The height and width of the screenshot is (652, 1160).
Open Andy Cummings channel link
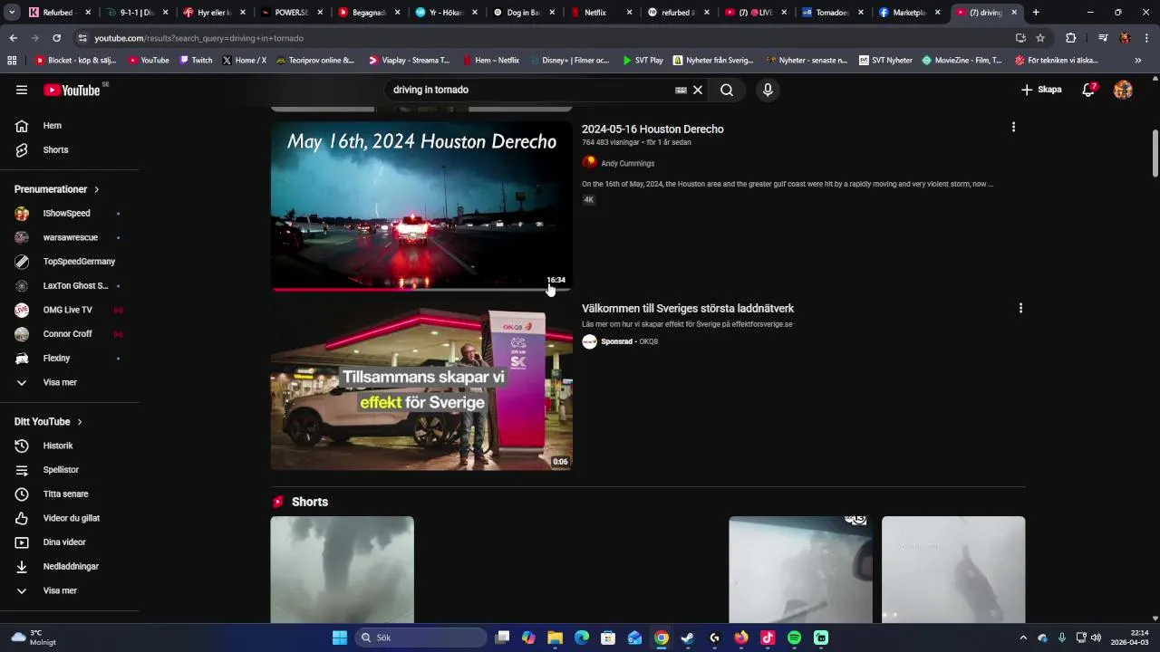coord(627,163)
